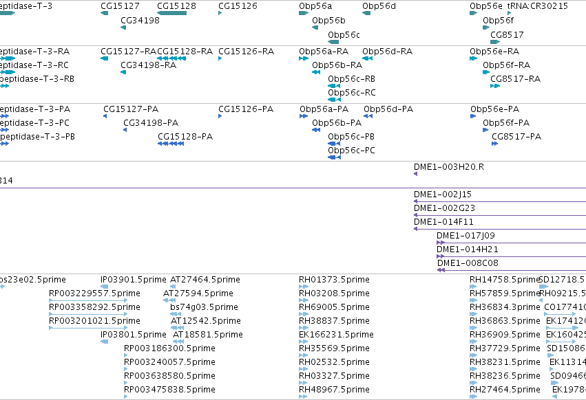Select the AT27594.5prime EST label

pyautogui.click(x=198, y=293)
